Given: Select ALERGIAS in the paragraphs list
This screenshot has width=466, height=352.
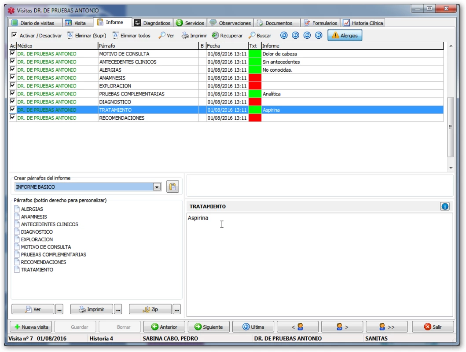Looking at the screenshot, I should pos(32,209).
